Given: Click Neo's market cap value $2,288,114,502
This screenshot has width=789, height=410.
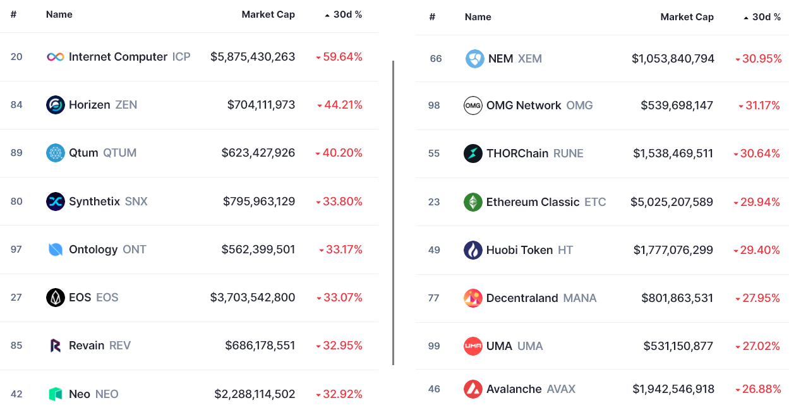Looking at the screenshot, I should click(255, 394).
